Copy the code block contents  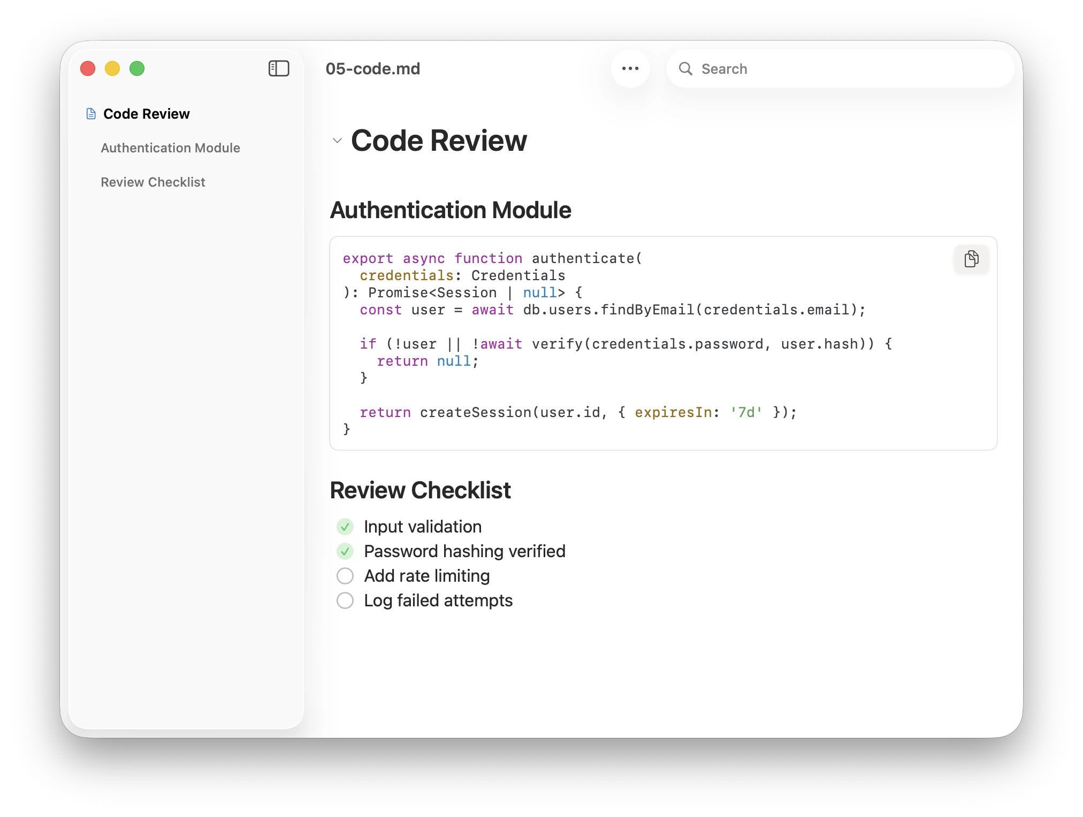click(x=971, y=259)
